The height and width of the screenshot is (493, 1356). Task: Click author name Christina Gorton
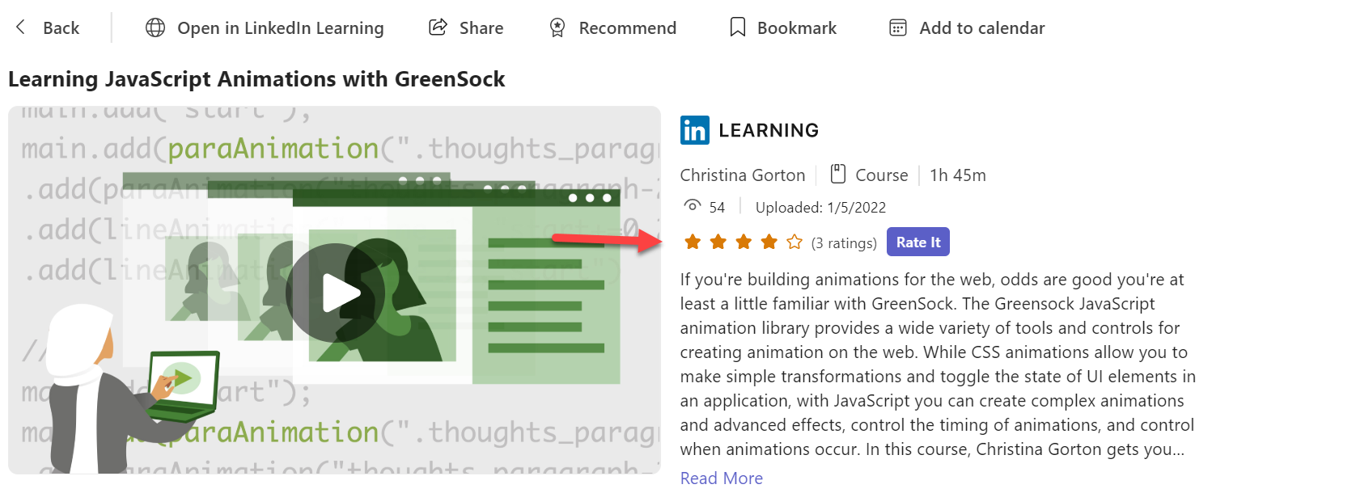(743, 175)
